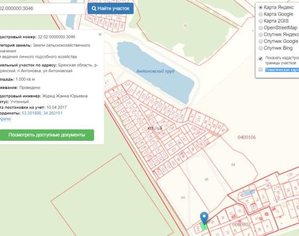The width and height of the screenshot is (299, 236).
Task: Click Посмотреть доступные документы green button
Action: [x=47, y=135]
